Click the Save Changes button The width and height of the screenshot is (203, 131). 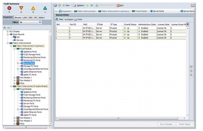[166, 124]
